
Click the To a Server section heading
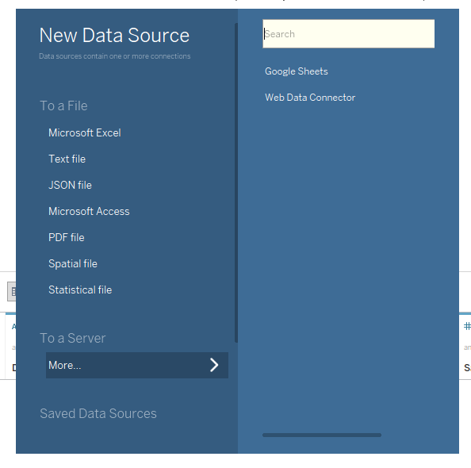[73, 338]
